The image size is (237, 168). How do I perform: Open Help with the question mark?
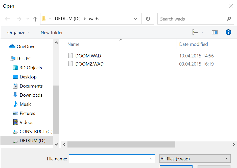[228, 32]
